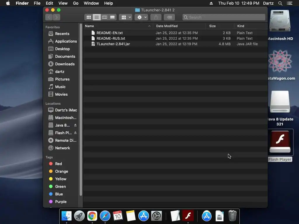Open Safari from the Dock
Viewport: 299px width, 224px height.
[x=105, y=216]
